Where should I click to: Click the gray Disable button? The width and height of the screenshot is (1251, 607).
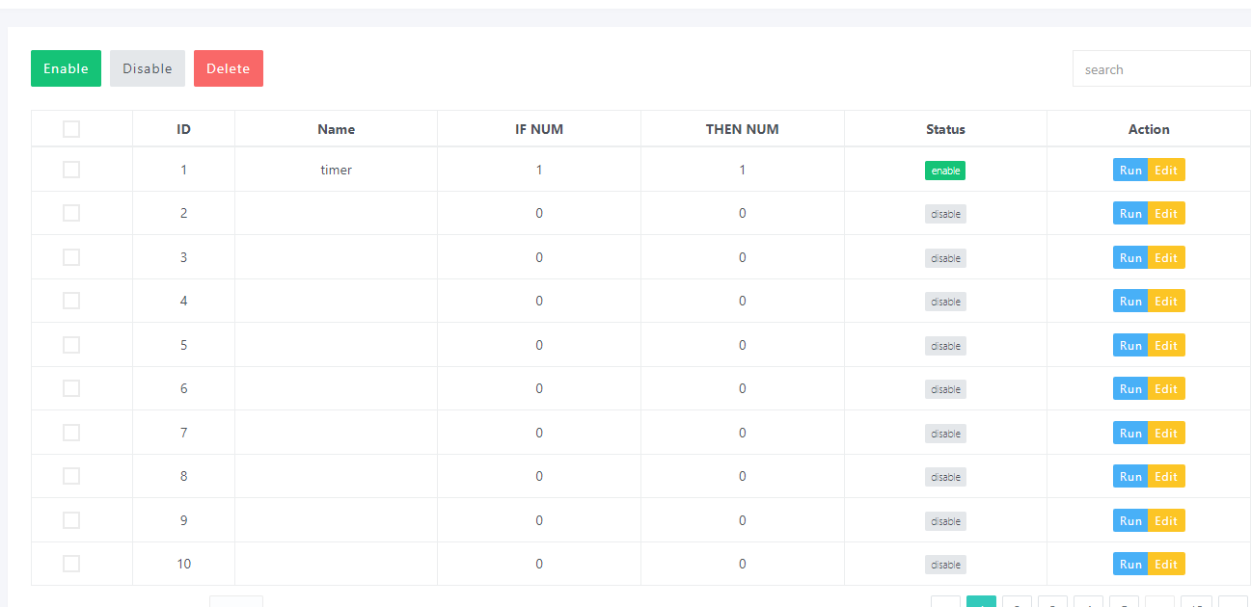tap(147, 68)
